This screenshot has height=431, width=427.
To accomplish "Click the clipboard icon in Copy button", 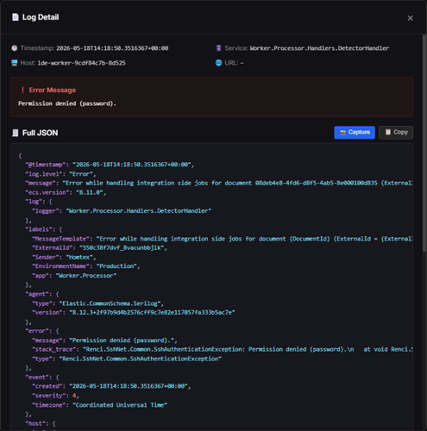I will (x=388, y=132).
